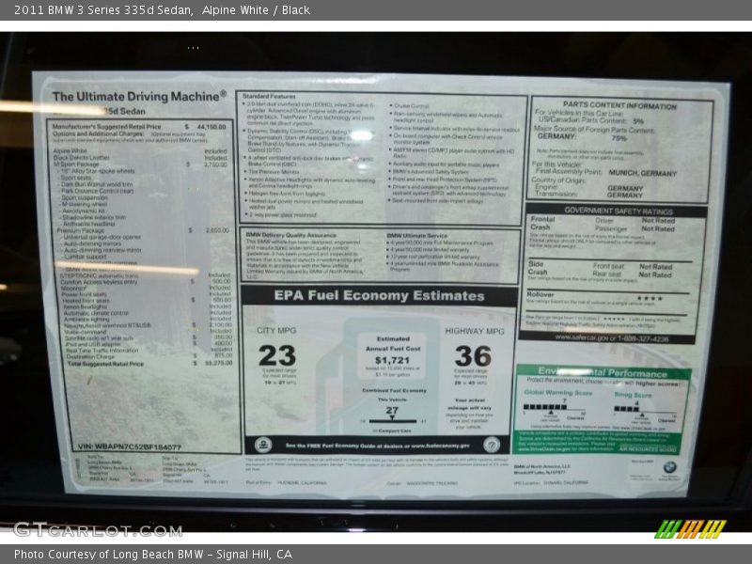Click the 'See the FREE Fuel Economy Guide' text

pos(378,446)
